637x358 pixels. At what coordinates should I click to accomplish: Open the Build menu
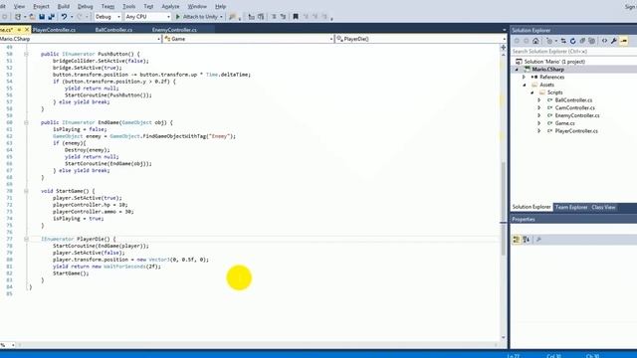(64, 7)
